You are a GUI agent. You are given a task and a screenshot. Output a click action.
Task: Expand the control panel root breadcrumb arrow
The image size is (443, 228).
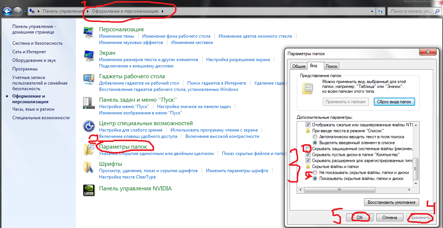click(39, 11)
